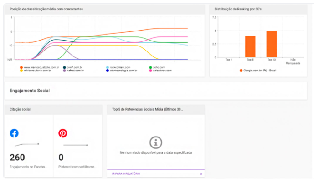Toggle the dark blue tecnologia.com.br legend dot
This screenshot has height=183, width=314.
coord(108,71)
